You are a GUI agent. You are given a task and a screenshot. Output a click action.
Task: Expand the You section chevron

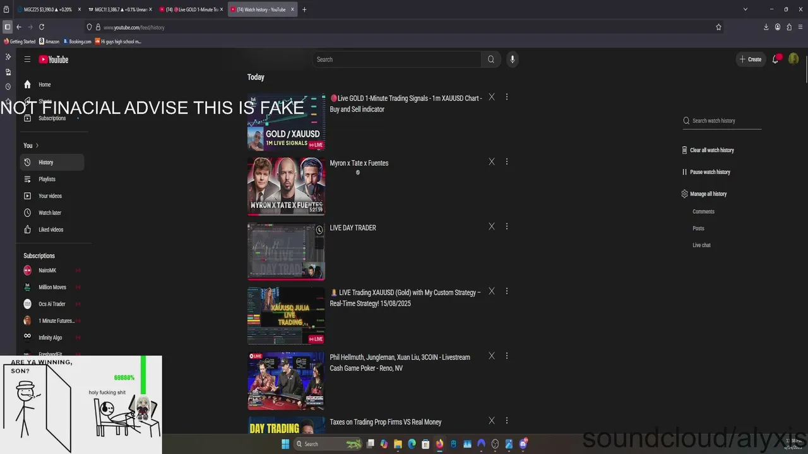coord(37,146)
